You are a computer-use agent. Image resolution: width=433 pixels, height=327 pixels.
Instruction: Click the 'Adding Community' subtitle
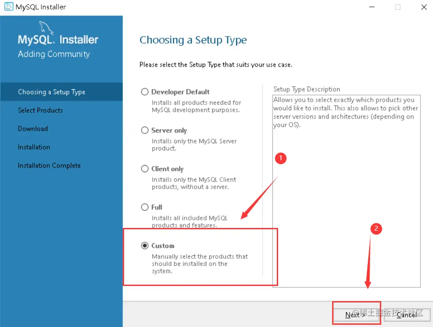pos(54,54)
